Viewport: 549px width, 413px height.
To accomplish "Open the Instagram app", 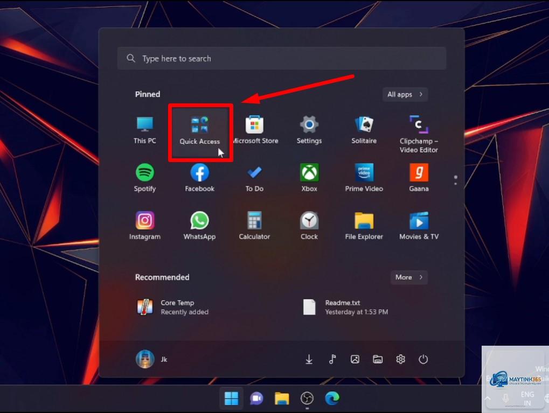I will 144,226.
